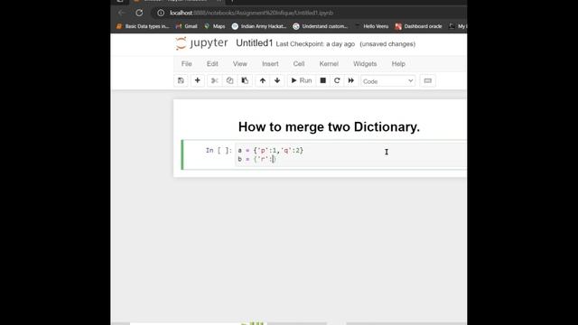Screen dimensions: 578x325
Task: Click the localhost address bar URL
Action: coord(251,13)
